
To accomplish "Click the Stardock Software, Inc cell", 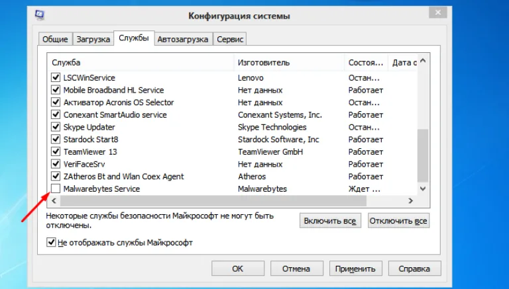I will [x=278, y=140].
